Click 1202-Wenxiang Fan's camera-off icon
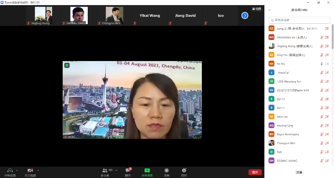Image resolution: width=334 pixels, height=178 pixels. click(327, 82)
